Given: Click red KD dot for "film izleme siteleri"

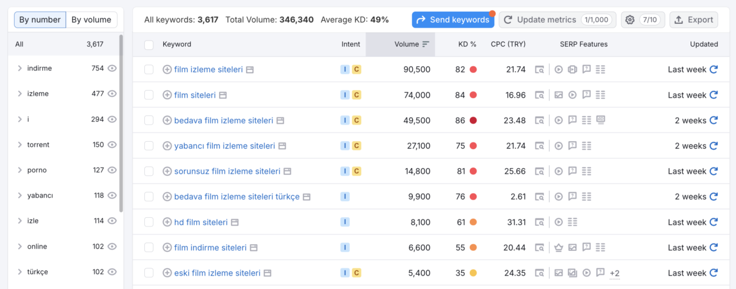Looking at the screenshot, I should [x=473, y=69].
